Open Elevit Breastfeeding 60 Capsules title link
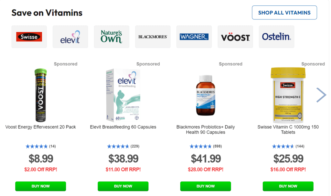331x196 pixels. click(x=123, y=127)
